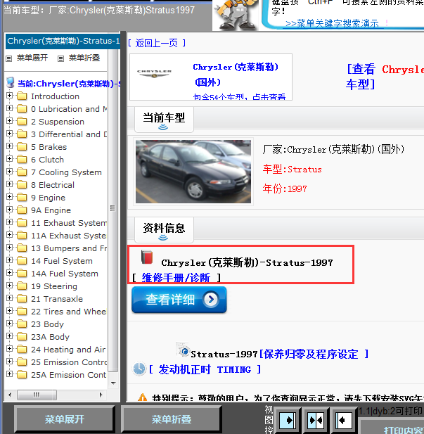Open the 查看 Chrysler 车型 link
The height and width of the screenshot is (434, 424).
[x=385, y=77]
